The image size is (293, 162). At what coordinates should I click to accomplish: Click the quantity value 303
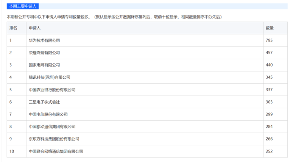click(x=269, y=102)
